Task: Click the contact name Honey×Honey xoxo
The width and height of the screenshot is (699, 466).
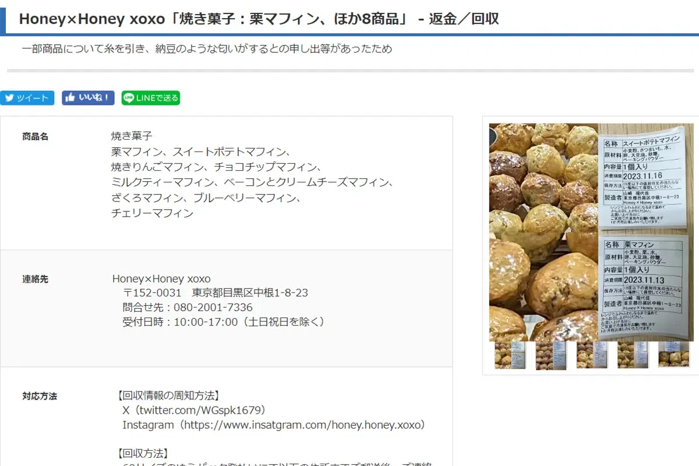Action: tap(161, 278)
